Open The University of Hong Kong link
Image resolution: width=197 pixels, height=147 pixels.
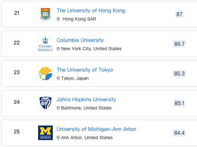tap(91, 11)
